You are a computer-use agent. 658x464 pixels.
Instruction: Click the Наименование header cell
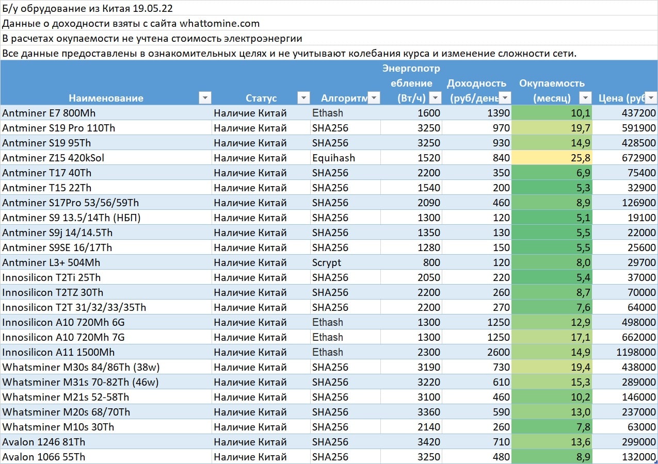[106, 83]
